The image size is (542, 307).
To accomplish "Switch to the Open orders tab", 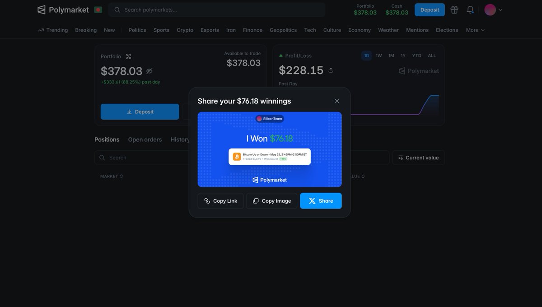I will point(145,140).
